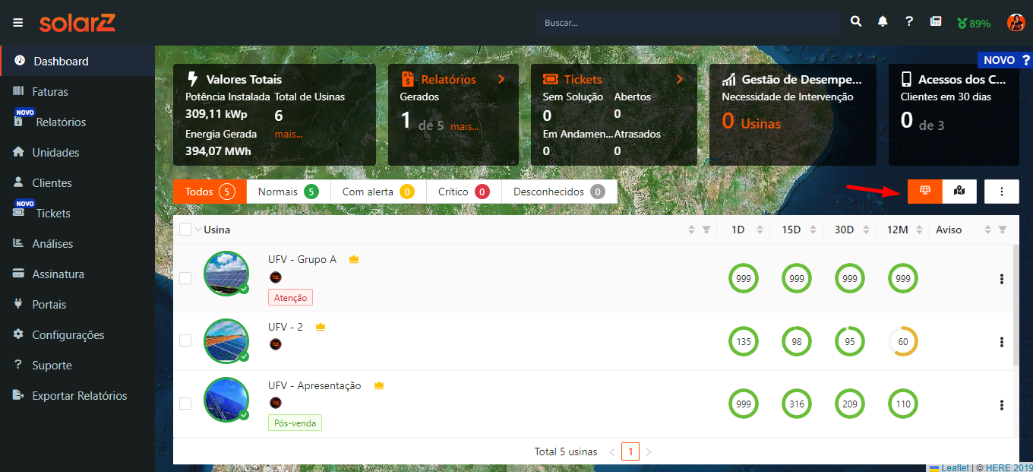1033x472 pixels.
Task: Select the orange list view icon
Action: 924,192
